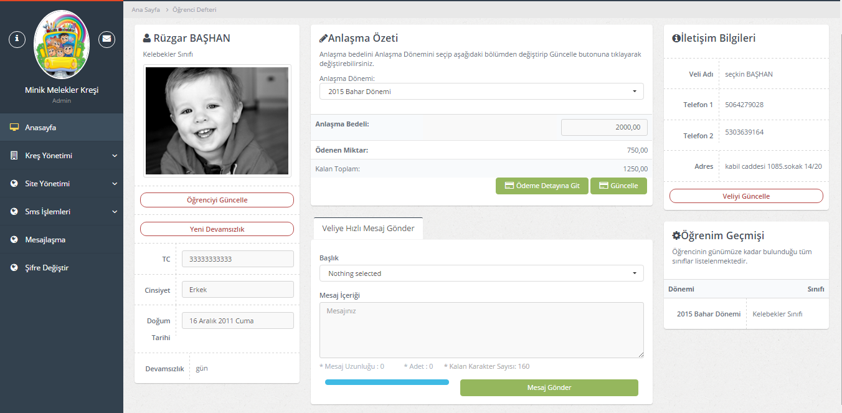Open the Anlaşma Dönemi dropdown
The height and width of the screenshot is (413, 842).
point(481,92)
